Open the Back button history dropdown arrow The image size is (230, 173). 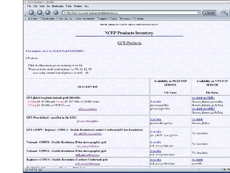34,15
